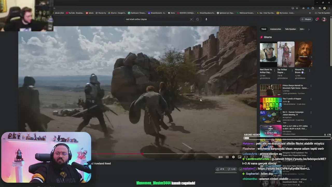Screen dimensions: 332x187
Task: Open the Drive'ım - Google Drive bookmark
Action: 117,13
